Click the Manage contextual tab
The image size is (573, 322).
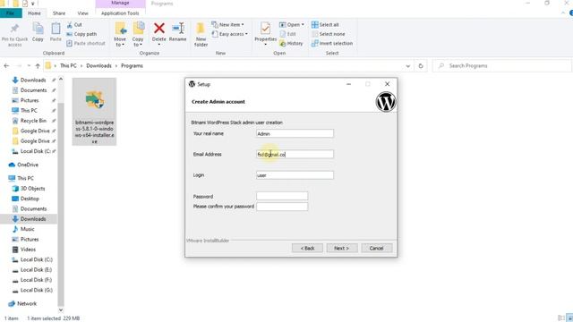[120, 4]
